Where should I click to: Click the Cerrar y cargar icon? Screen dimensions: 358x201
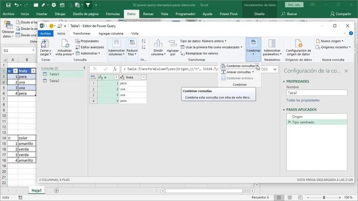tap(45, 44)
